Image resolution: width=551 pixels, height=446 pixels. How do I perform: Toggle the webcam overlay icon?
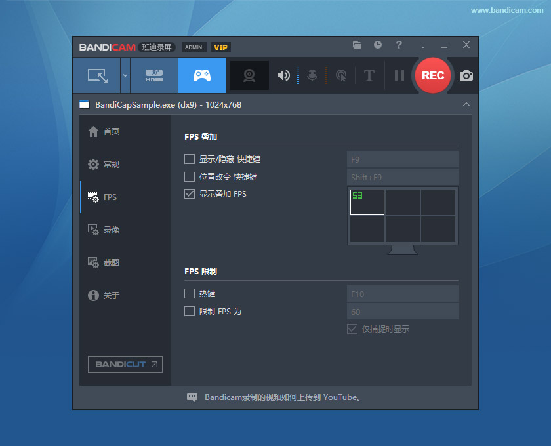point(249,75)
